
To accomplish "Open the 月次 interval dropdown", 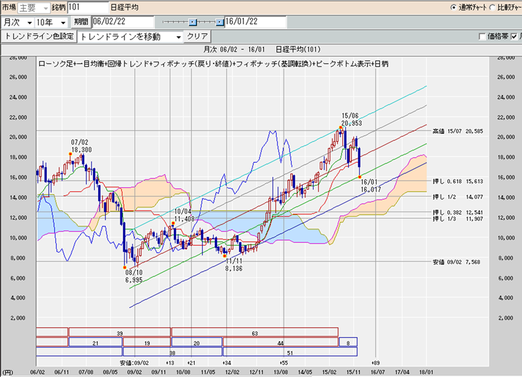I will click(18, 22).
